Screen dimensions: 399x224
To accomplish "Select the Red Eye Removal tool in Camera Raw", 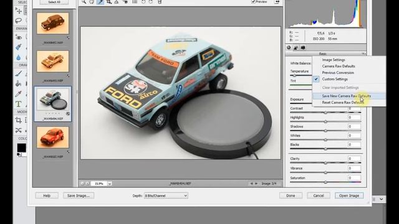I will coord(125,2).
